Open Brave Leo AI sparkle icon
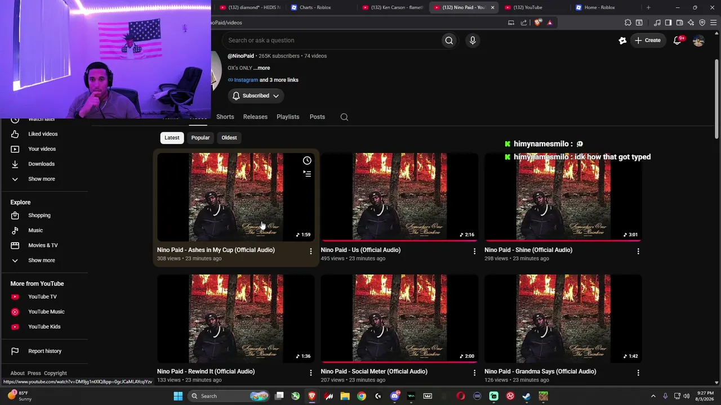Screen dimensions: 721x405 (691, 22)
